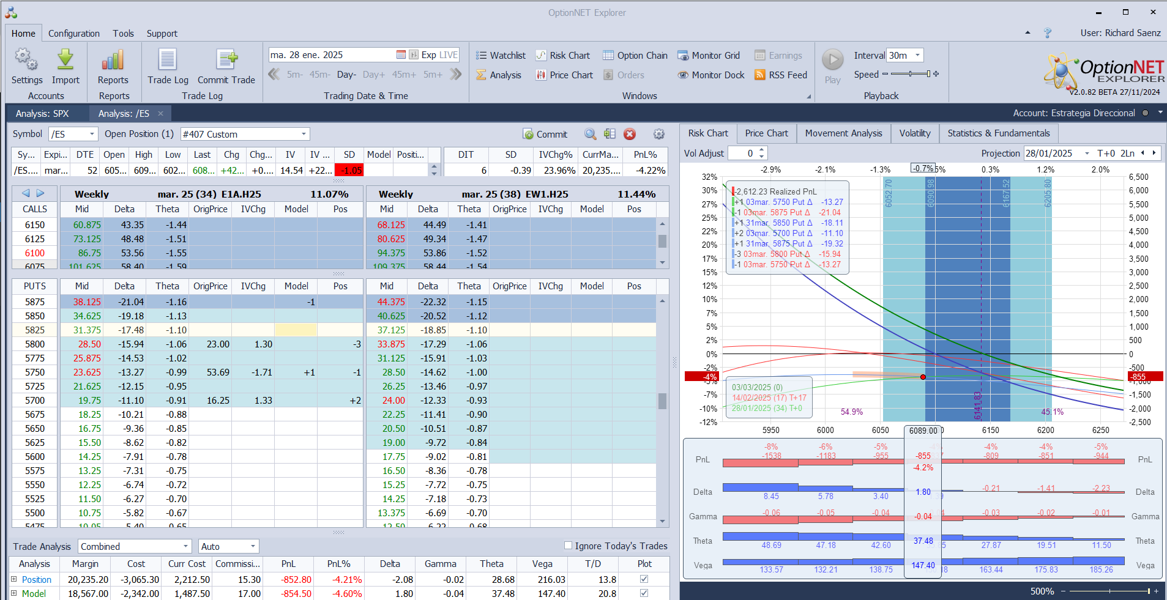Collapse the ribbon with the up arrow
Screen dimensions: 1167x600
1027,33
